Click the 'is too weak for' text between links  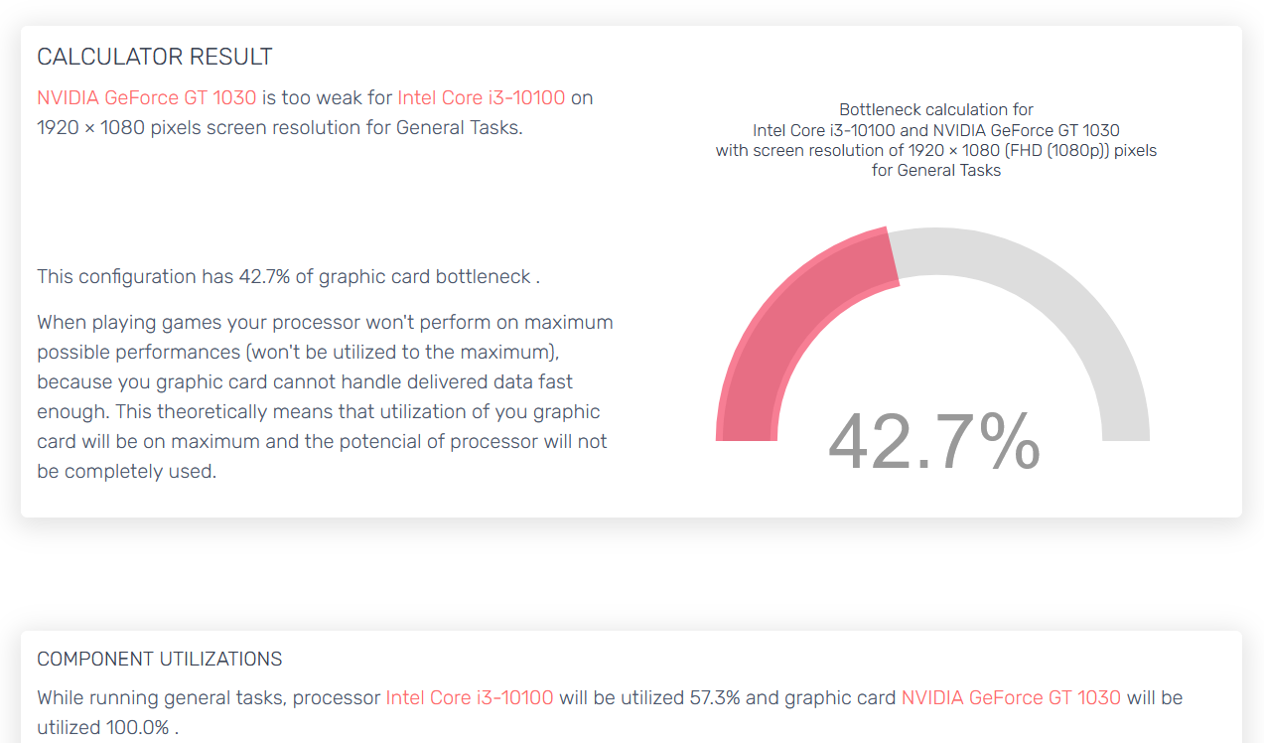327,97
